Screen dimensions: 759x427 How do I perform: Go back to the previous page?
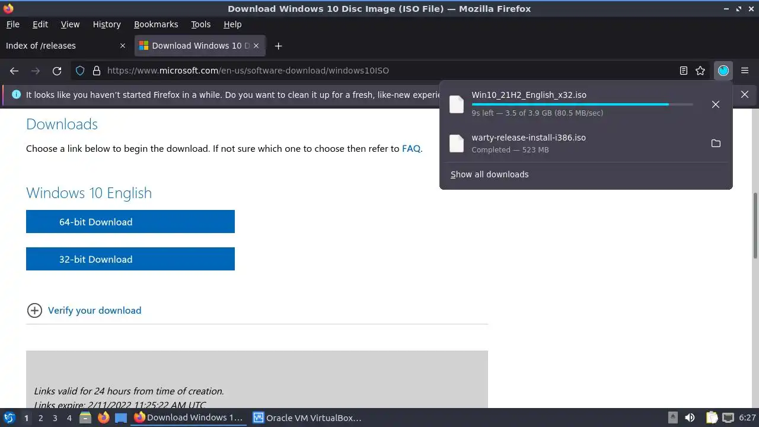14,71
